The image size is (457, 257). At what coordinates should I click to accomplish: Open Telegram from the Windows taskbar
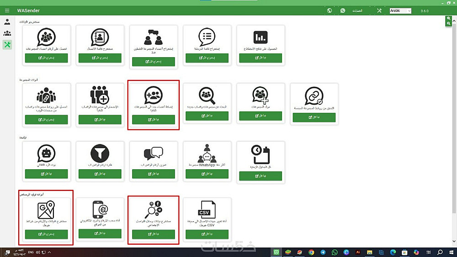click(323, 252)
